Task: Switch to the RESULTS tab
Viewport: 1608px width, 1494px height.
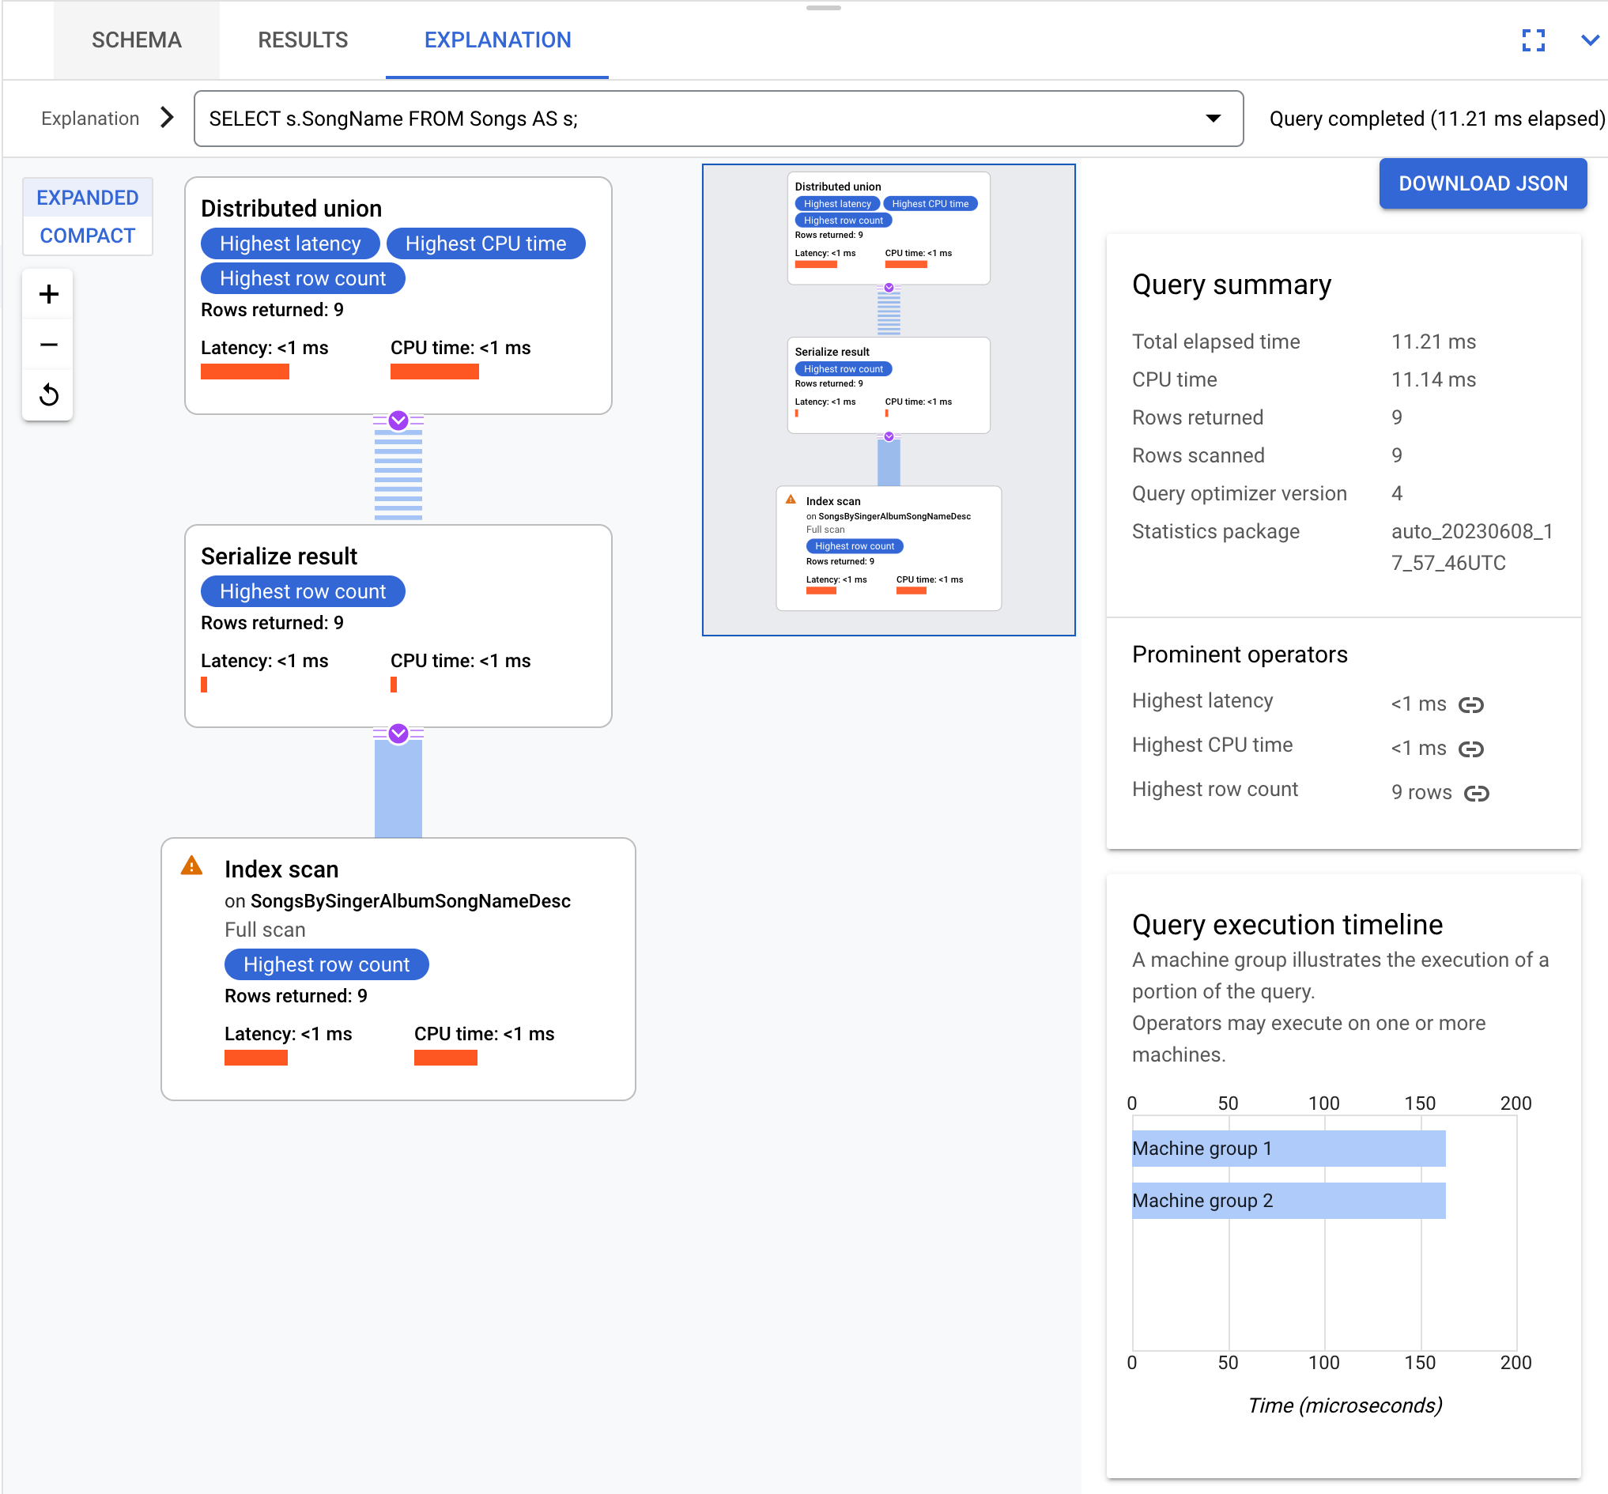Action: click(300, 40)
